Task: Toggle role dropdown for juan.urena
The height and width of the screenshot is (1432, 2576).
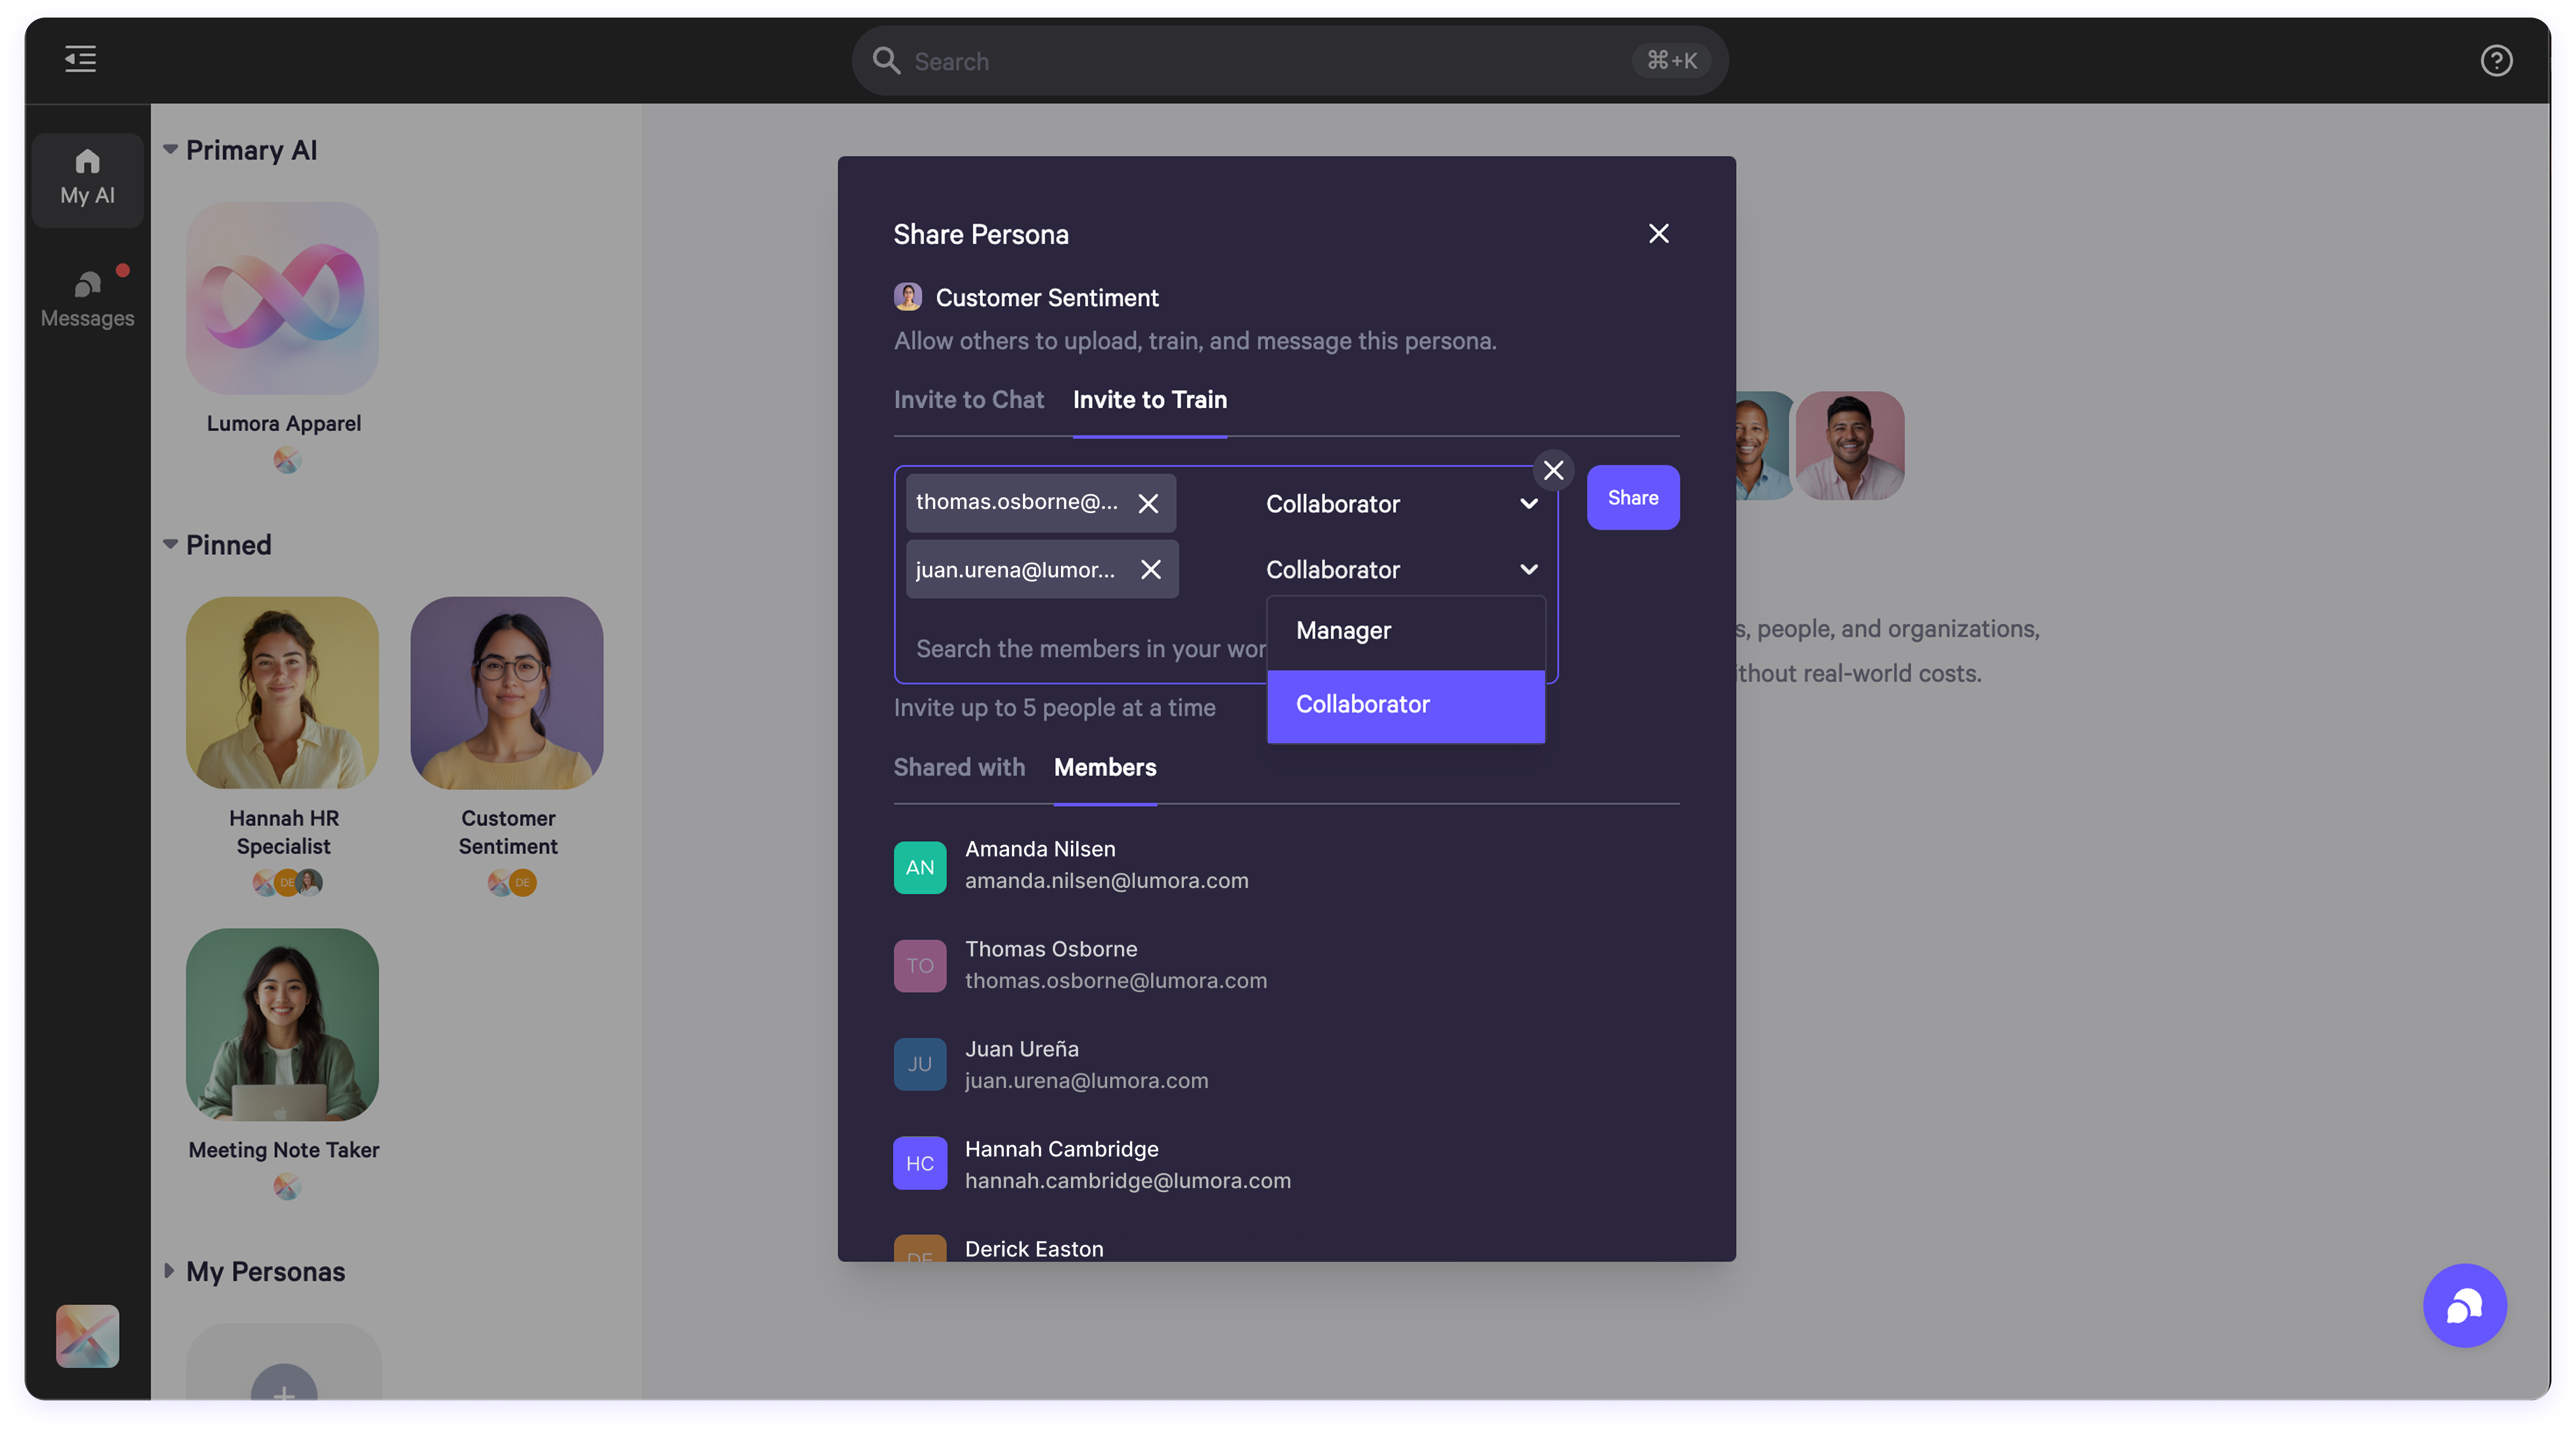Action: pos(1400,569)
